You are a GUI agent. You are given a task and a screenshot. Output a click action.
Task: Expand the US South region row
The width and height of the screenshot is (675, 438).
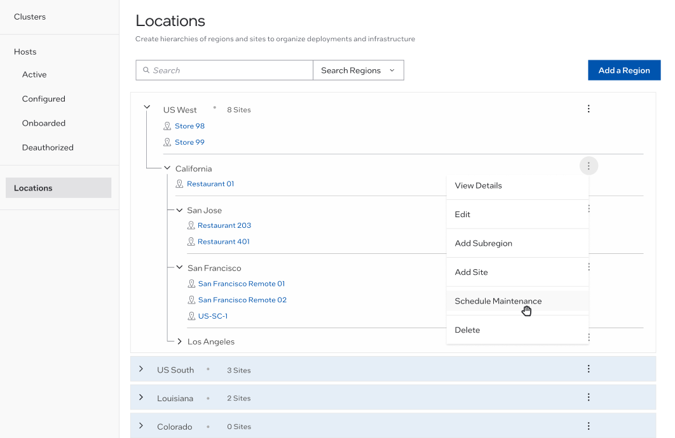coord(141,369)
